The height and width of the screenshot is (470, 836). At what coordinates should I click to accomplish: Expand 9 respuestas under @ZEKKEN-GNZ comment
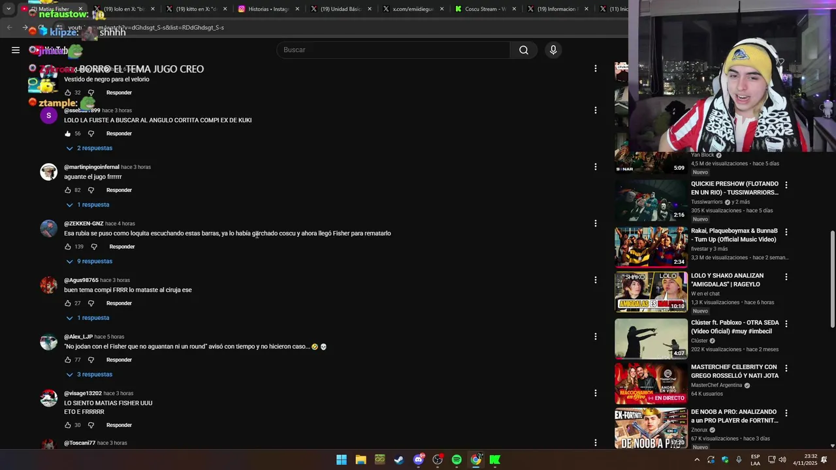coord(89,262)
